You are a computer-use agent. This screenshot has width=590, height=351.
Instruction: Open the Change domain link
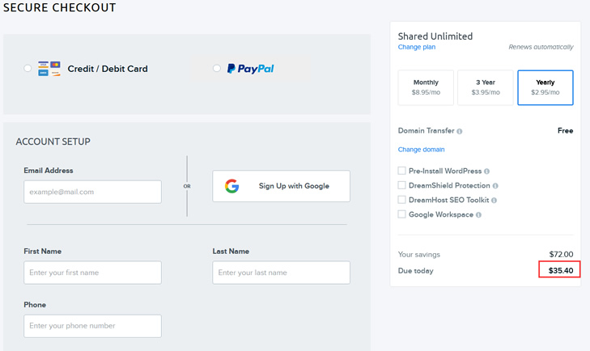[x=421, y=150]
